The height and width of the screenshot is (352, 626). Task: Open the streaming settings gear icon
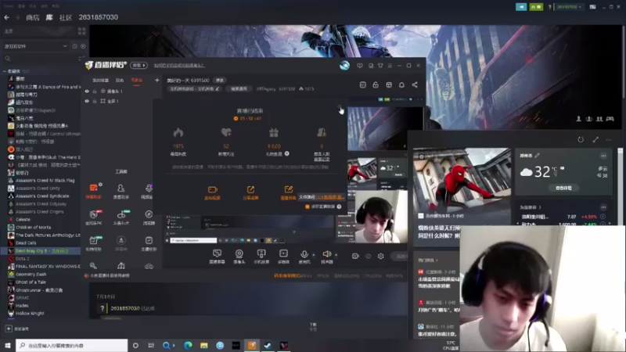[x=380, y=257]
